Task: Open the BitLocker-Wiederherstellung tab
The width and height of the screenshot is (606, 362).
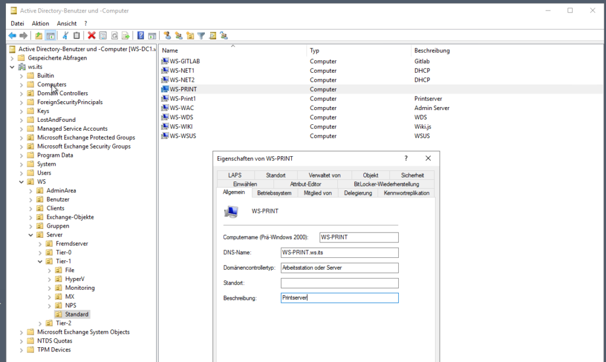Action: pyautogui.click(x=387, y=183)
